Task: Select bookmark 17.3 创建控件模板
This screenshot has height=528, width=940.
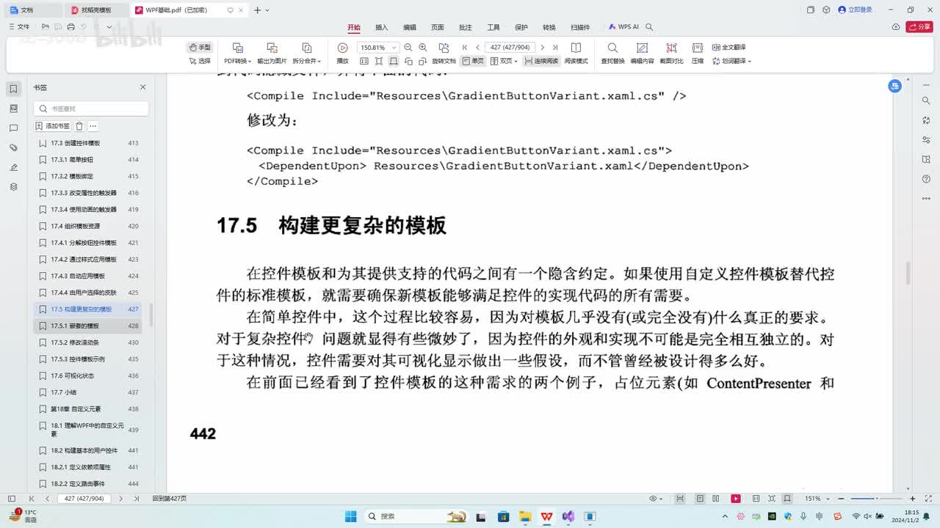Action: click(88, 143)
